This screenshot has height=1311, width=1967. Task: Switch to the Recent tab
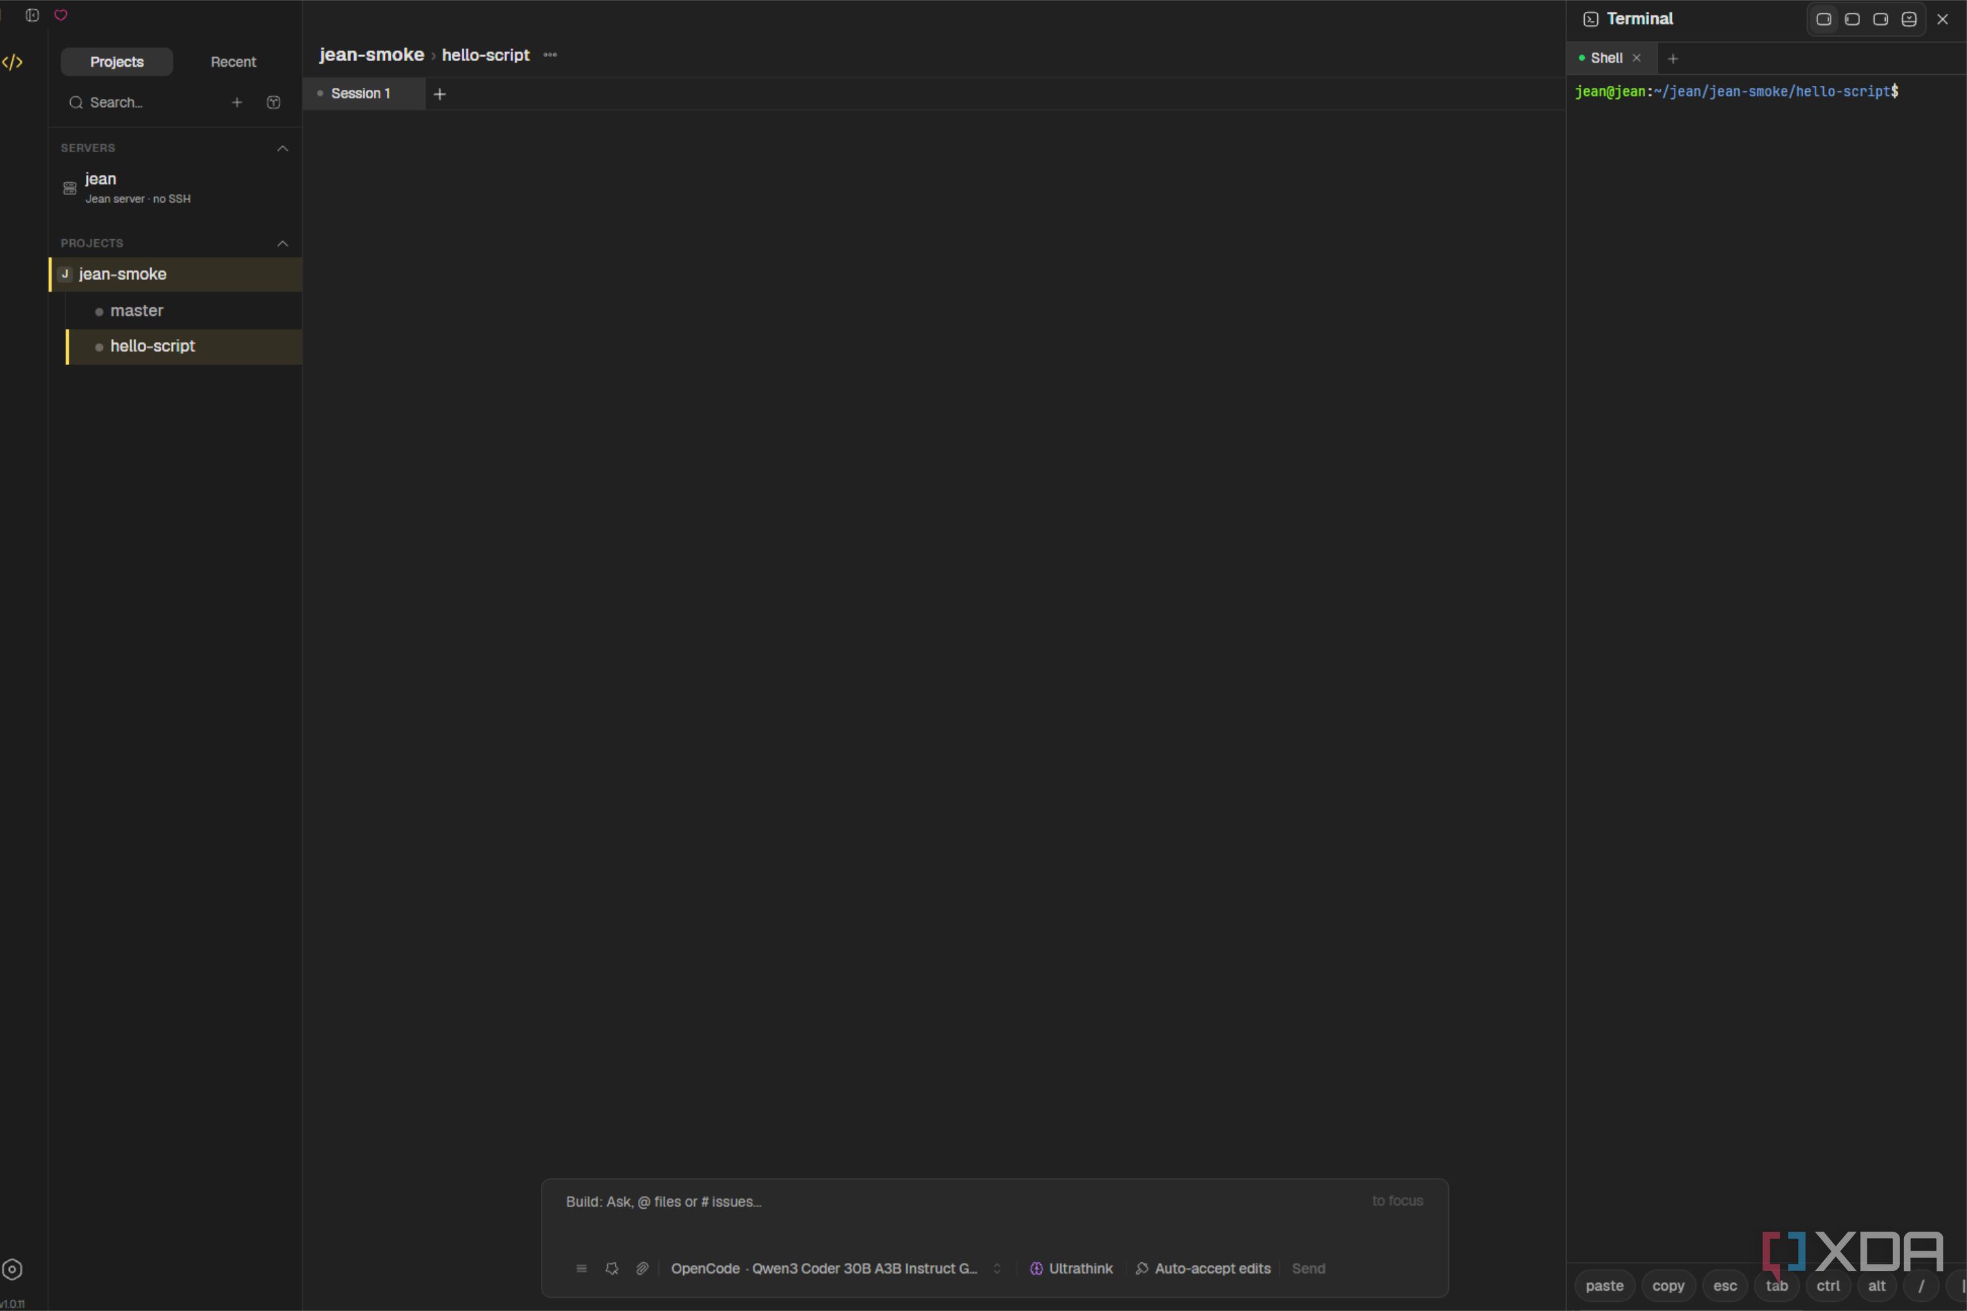233,62
